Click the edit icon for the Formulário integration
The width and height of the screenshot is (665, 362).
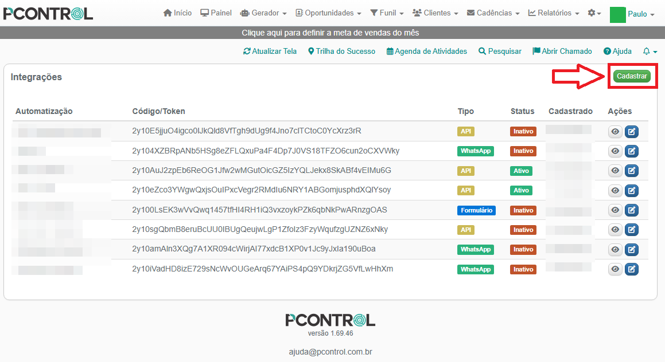(x=632, y=210)
